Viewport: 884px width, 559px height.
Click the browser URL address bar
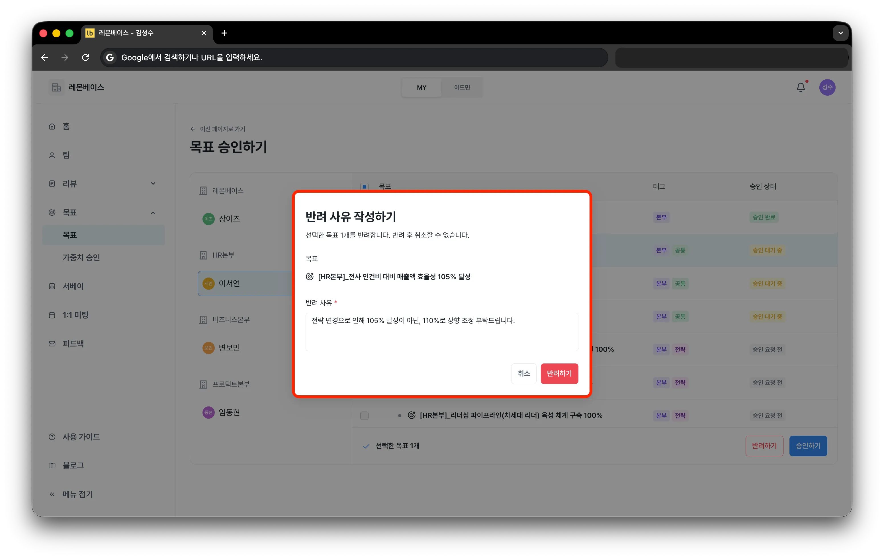click(354, 57)
